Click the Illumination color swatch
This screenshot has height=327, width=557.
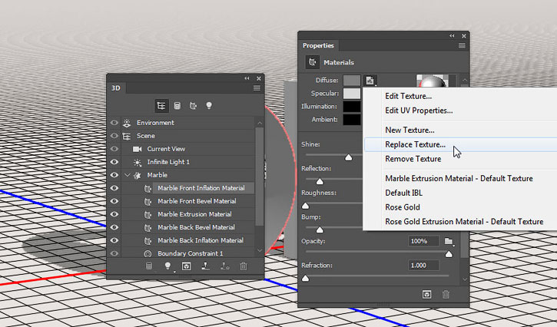[x=352, y=107]
